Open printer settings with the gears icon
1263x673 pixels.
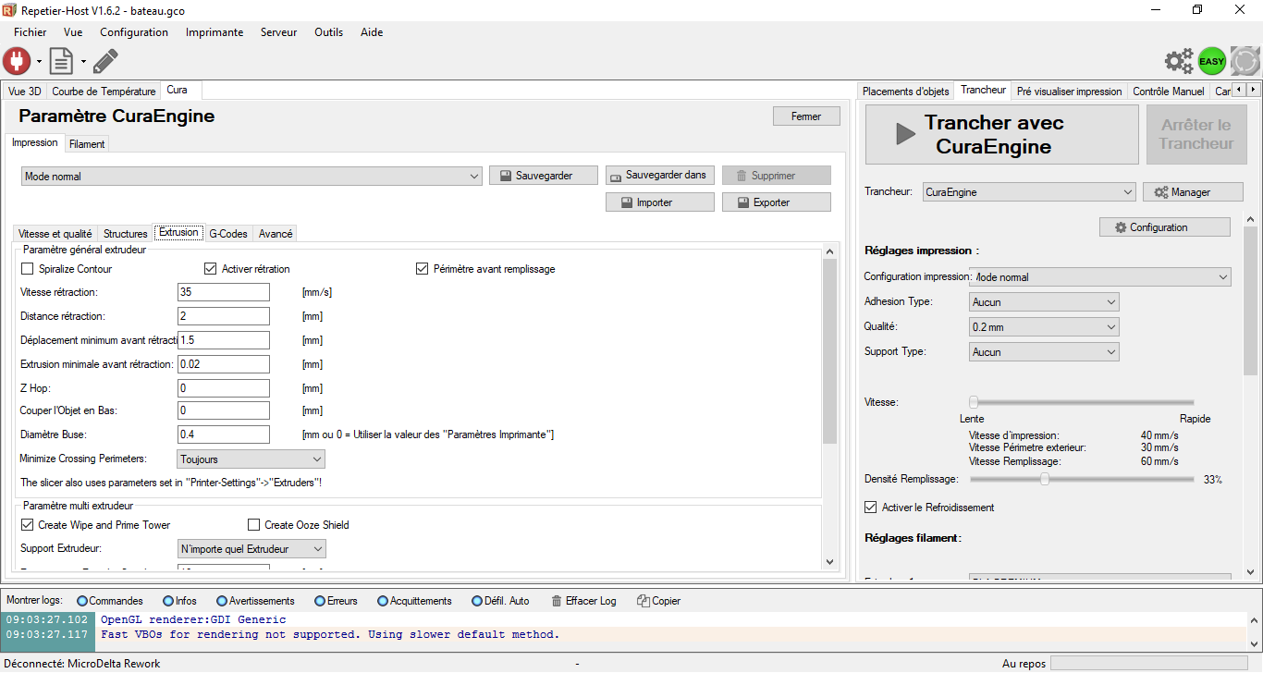tap(1179, 61)
